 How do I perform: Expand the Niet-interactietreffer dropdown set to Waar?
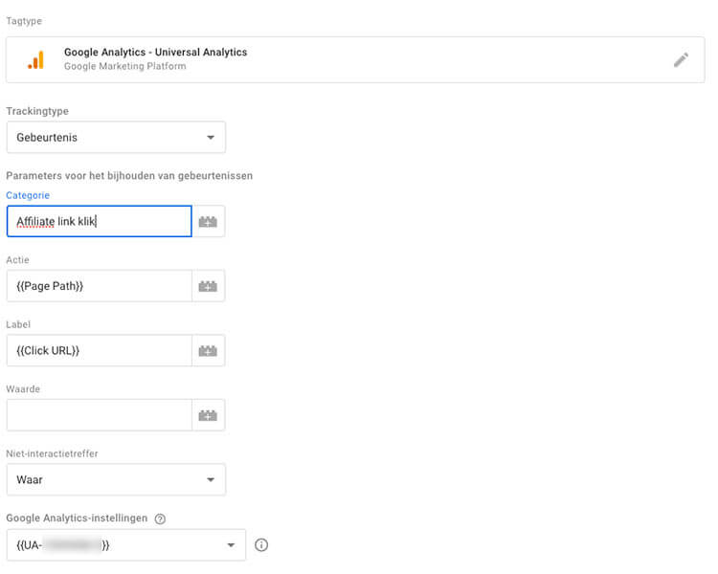pos(116,480)
